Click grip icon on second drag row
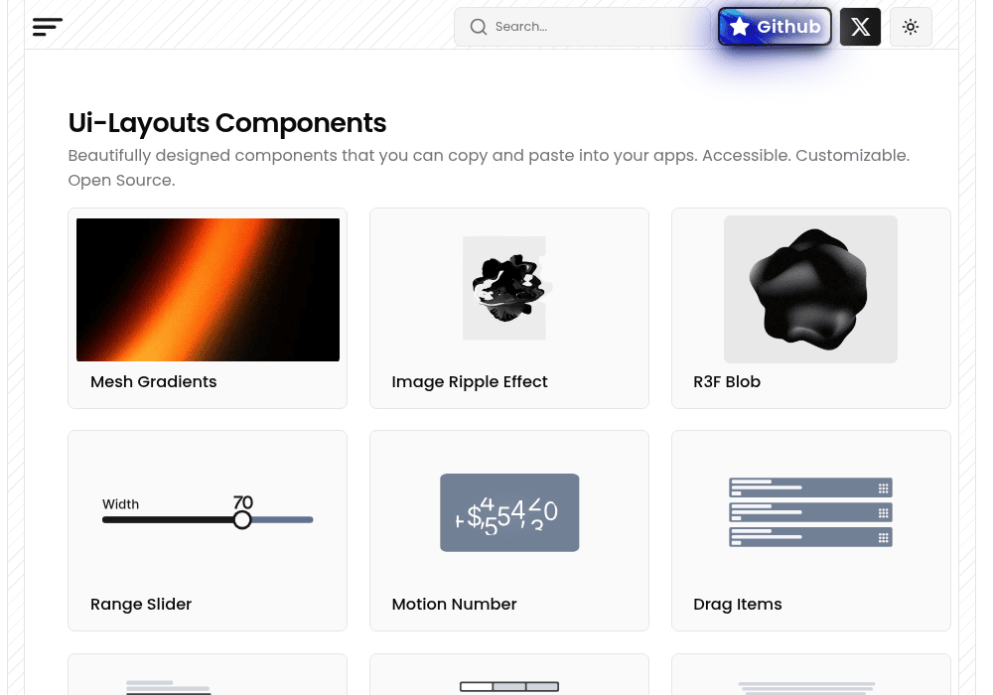 pos(884,512)
